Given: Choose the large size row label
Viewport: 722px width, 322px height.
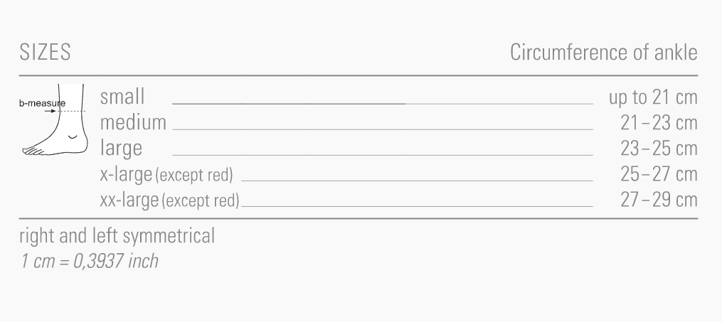Looking at the screenshot, I should (121, 149).
